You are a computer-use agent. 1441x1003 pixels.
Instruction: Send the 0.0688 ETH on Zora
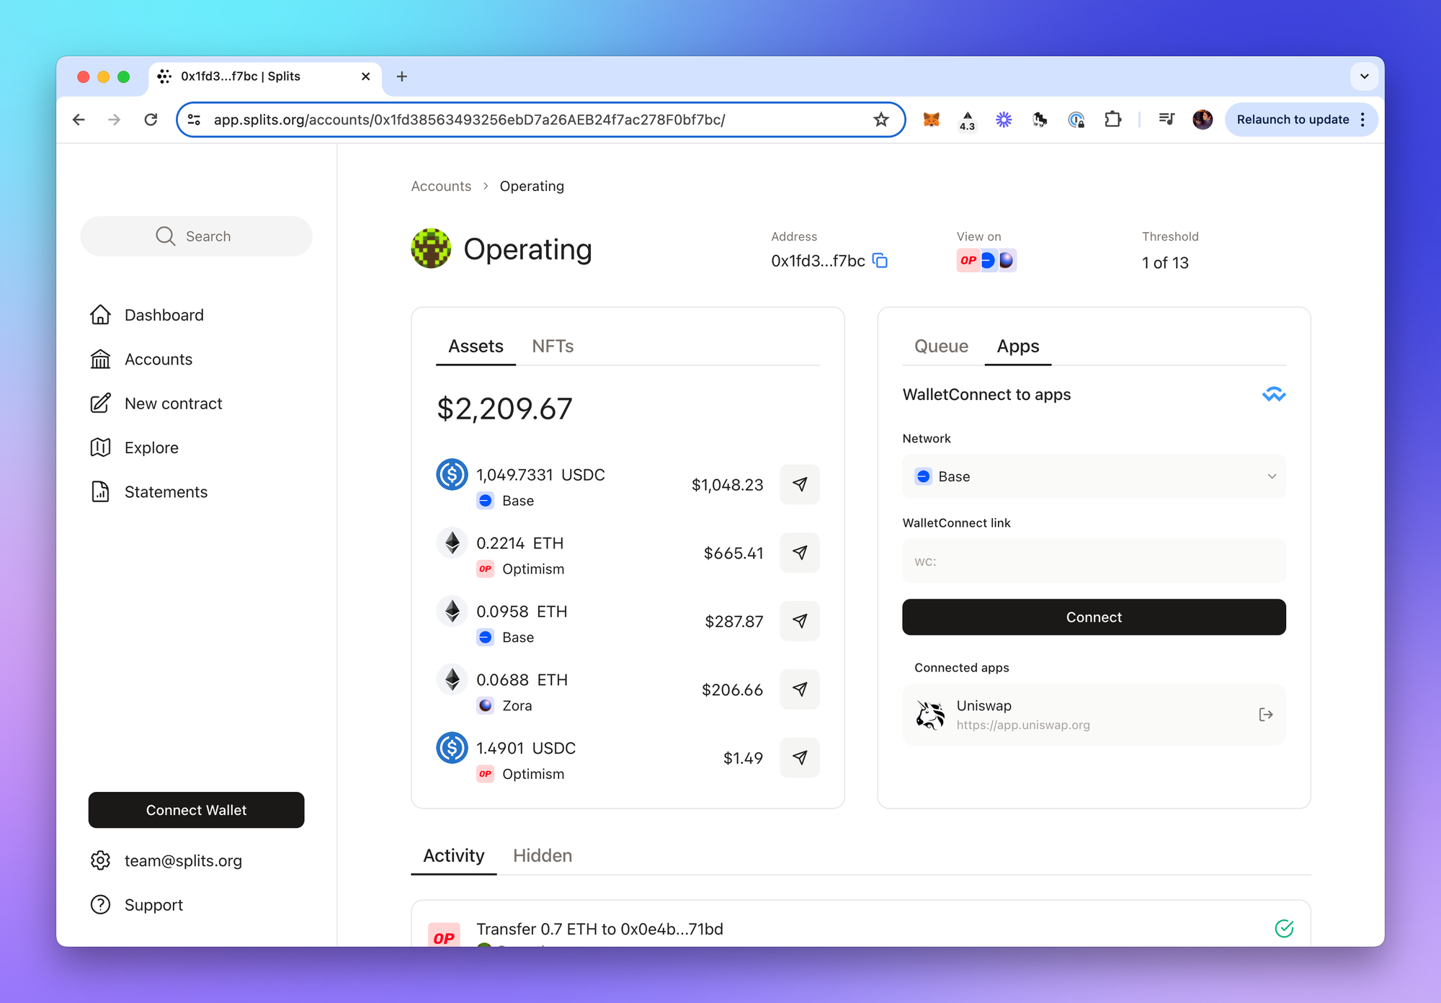799,690
